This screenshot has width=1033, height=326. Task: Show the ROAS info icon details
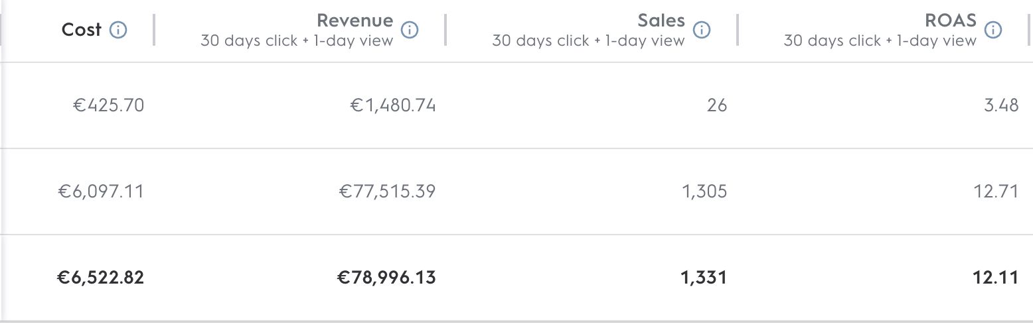pyautogui.click(x=993, y=30)
